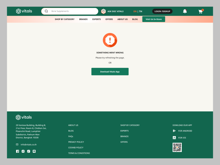
Task: Open the Cookie Policy link
Action: (x=76, y=148)
